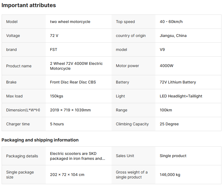Click the Motor power label

coord(127,66)
